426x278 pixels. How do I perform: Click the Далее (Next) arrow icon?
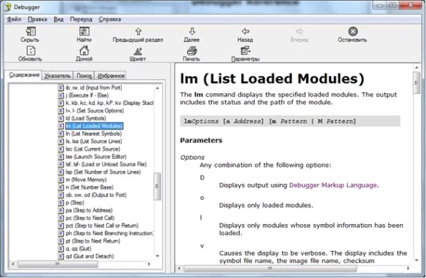tap(192, 32)
